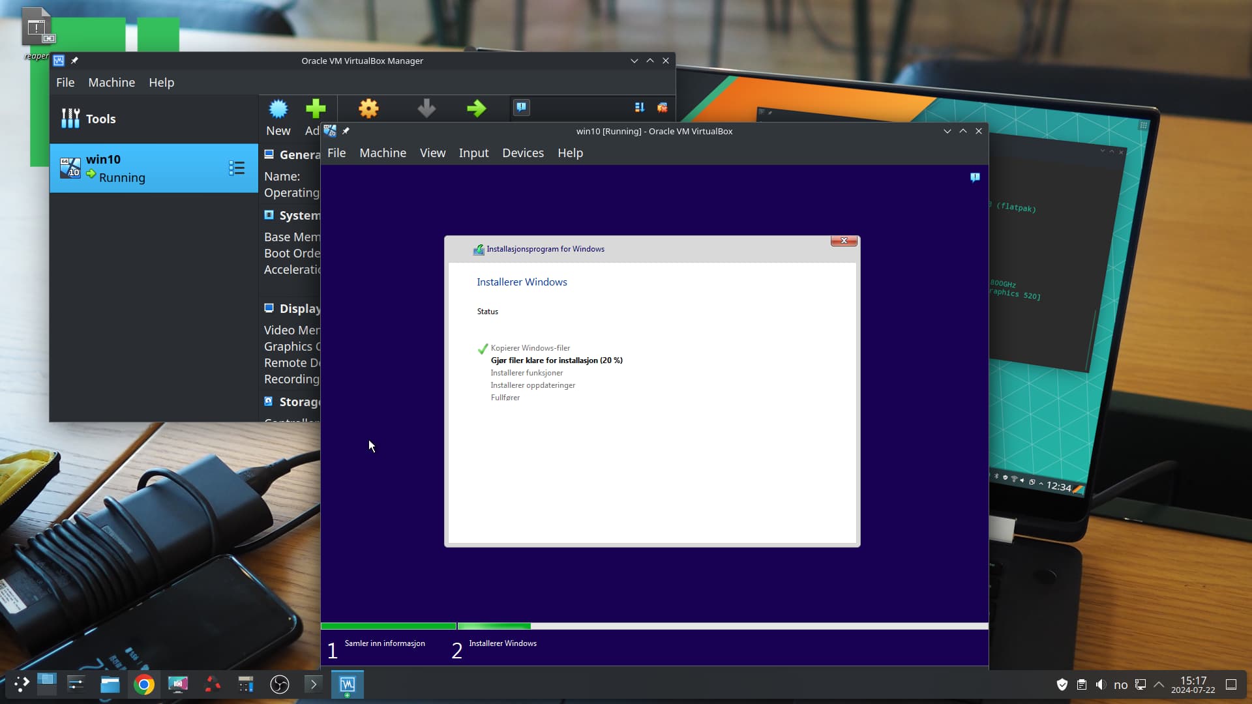The width and height of the screenshot is (1252, 704).
Task: Select the Tools item in the Manager sidebar
Action: (x=154, y=119)
